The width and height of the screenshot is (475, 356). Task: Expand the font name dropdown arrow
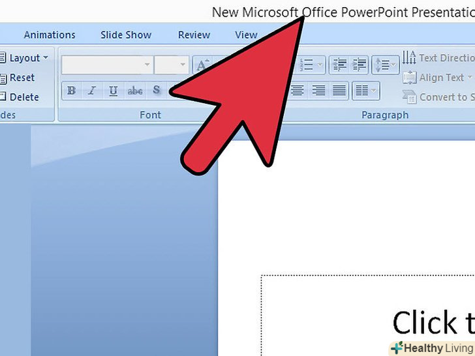(x=147, y=65)
